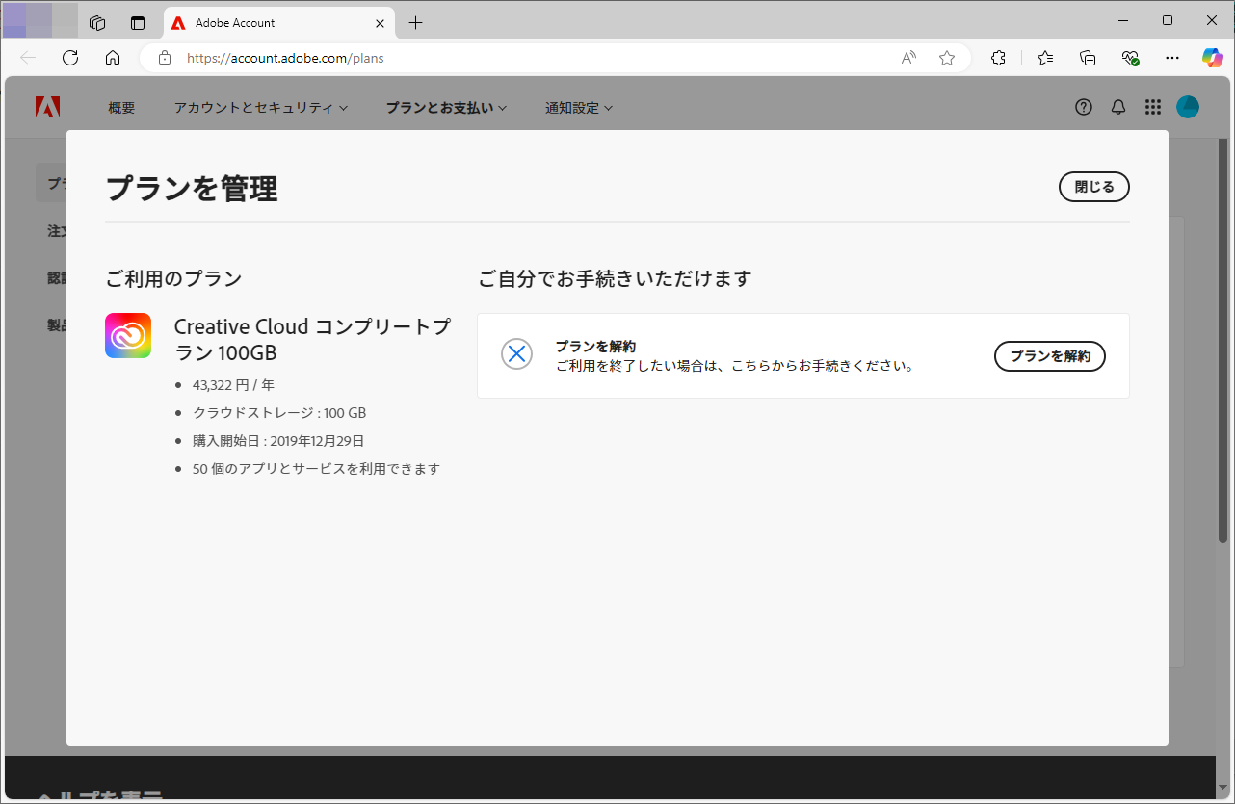Open the tab actions menu icon
This screenshot has height=804, width=1235.
(138, 22)
